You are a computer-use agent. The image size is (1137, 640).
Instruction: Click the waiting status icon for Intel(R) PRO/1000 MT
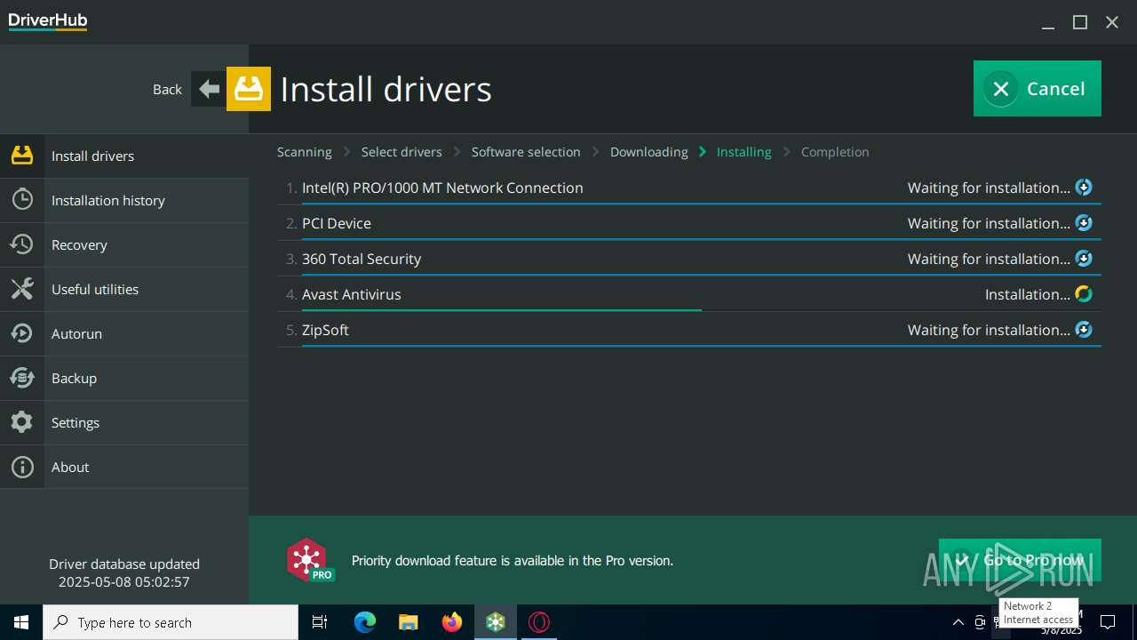pyautogui.click(x=1084, y=188)
